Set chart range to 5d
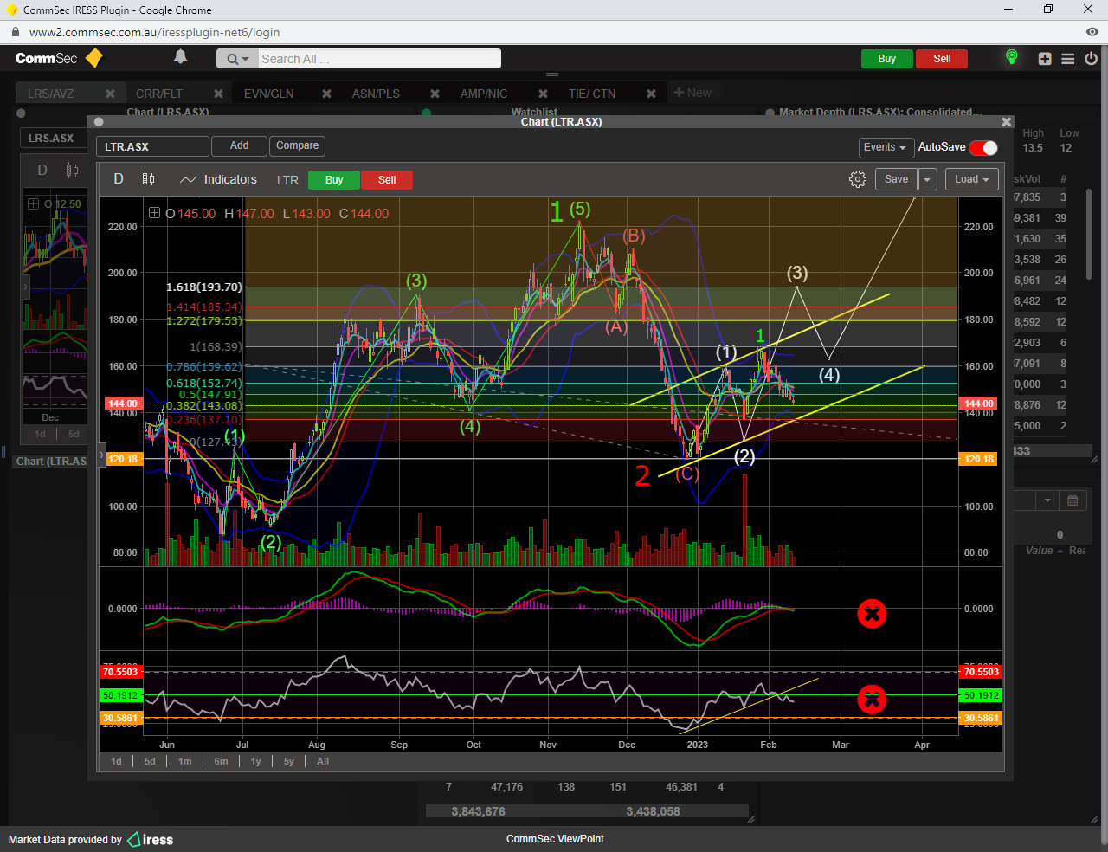This screenshot has width=1108, height=852. coord(150,761)
